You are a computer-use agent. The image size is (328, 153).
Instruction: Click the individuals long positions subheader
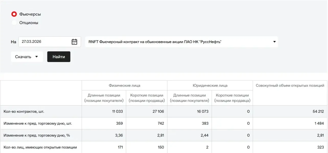pos(104,98)
